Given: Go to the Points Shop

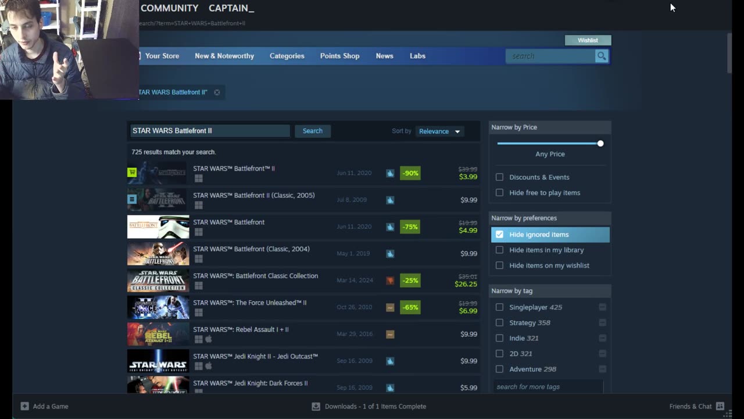Looking at the screenshot, I should point(340,56).
